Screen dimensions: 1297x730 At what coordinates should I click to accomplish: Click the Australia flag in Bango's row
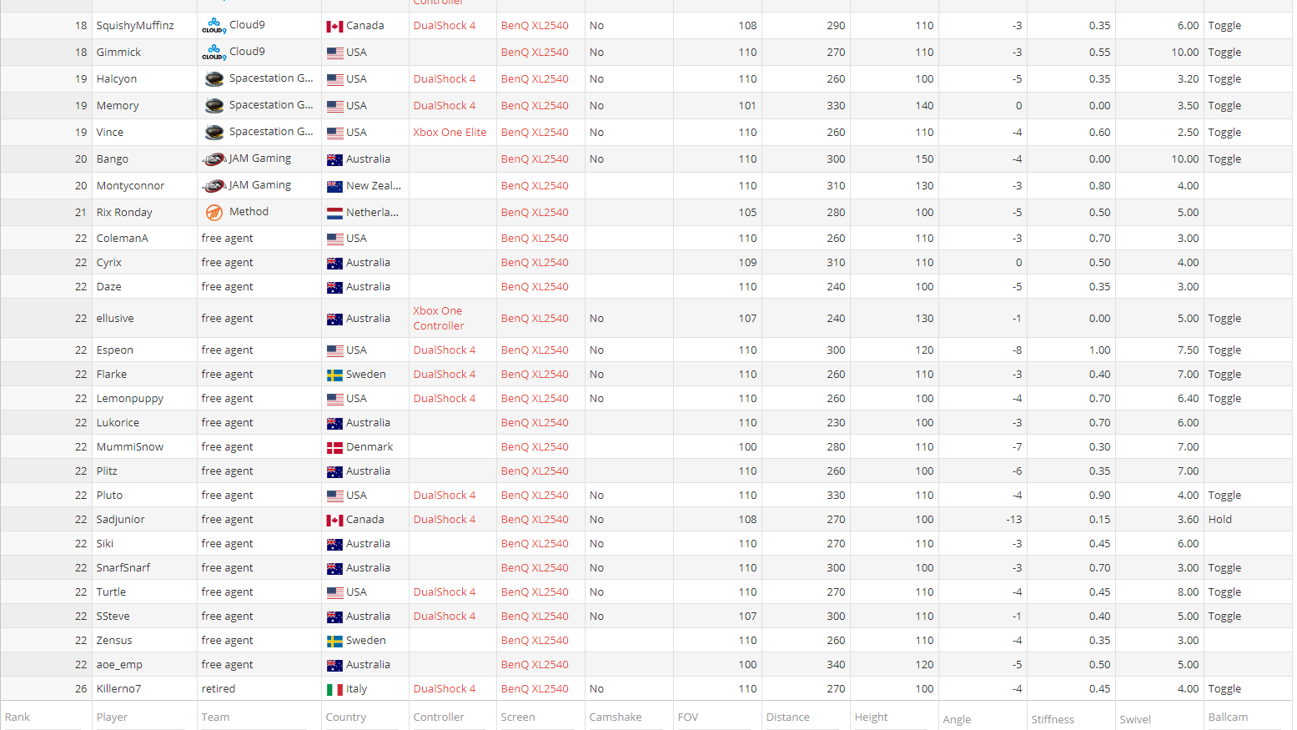(x=334, y=160)
